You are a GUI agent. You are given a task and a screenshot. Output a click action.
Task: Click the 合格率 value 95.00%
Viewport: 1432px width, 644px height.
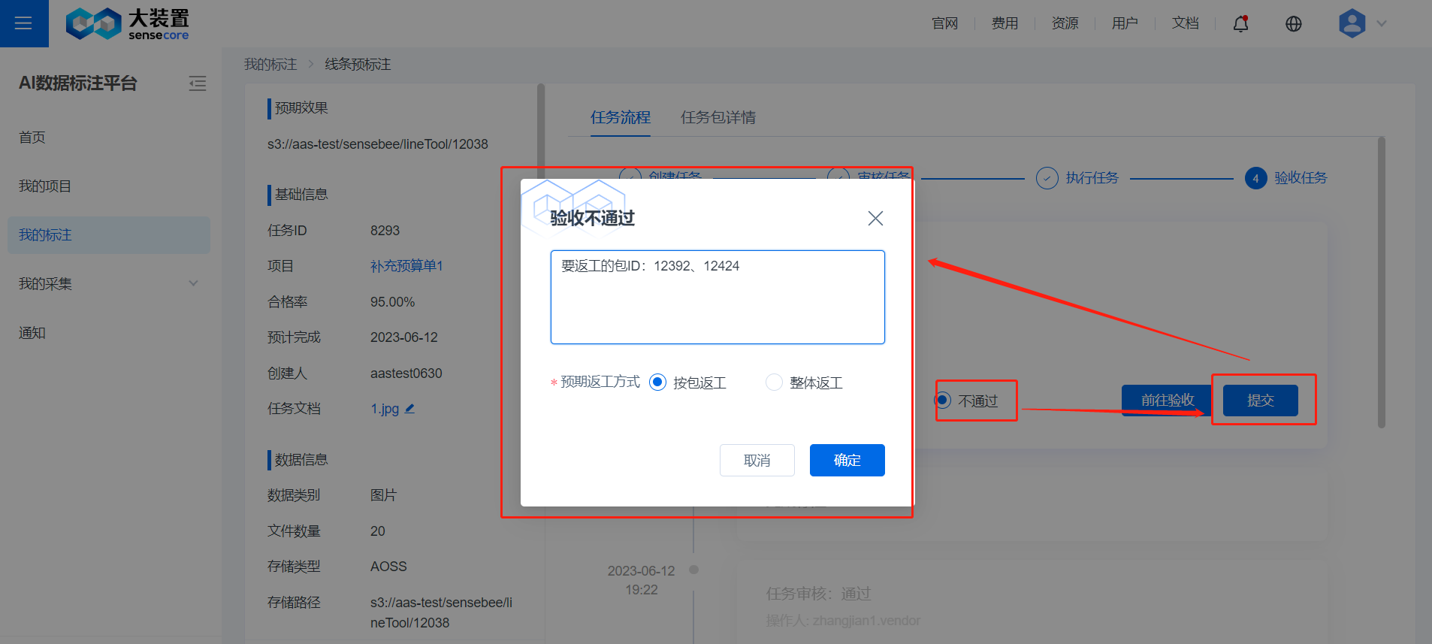[392, 302]
